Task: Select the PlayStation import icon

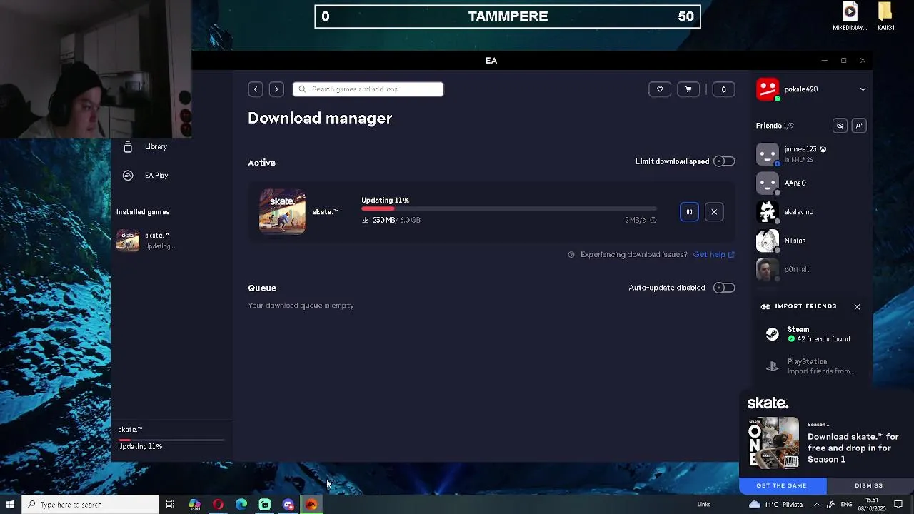Action: click(772, 366)
